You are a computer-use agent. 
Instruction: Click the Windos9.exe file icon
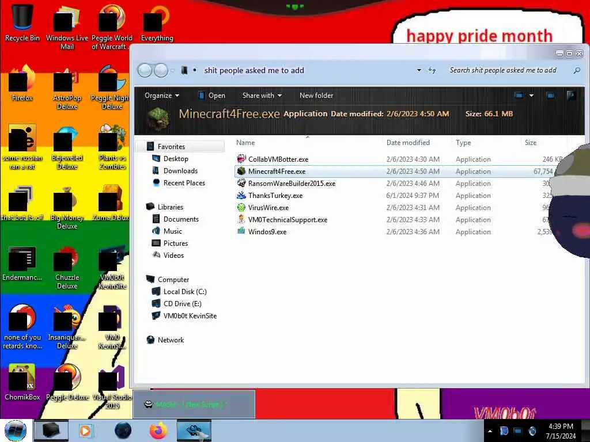pyautogui.click(x=241, y=231)
